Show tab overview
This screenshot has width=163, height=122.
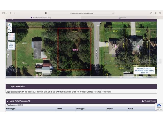(x=160, y=13)
